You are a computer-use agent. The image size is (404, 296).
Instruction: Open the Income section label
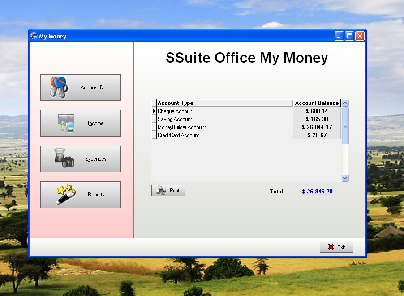pyautogui.click(x=95, y=123)
